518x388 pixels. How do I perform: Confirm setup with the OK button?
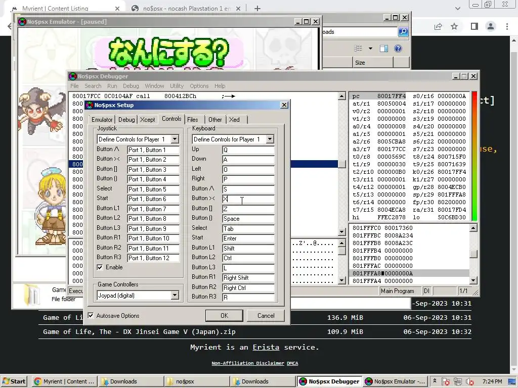point(224,316)
